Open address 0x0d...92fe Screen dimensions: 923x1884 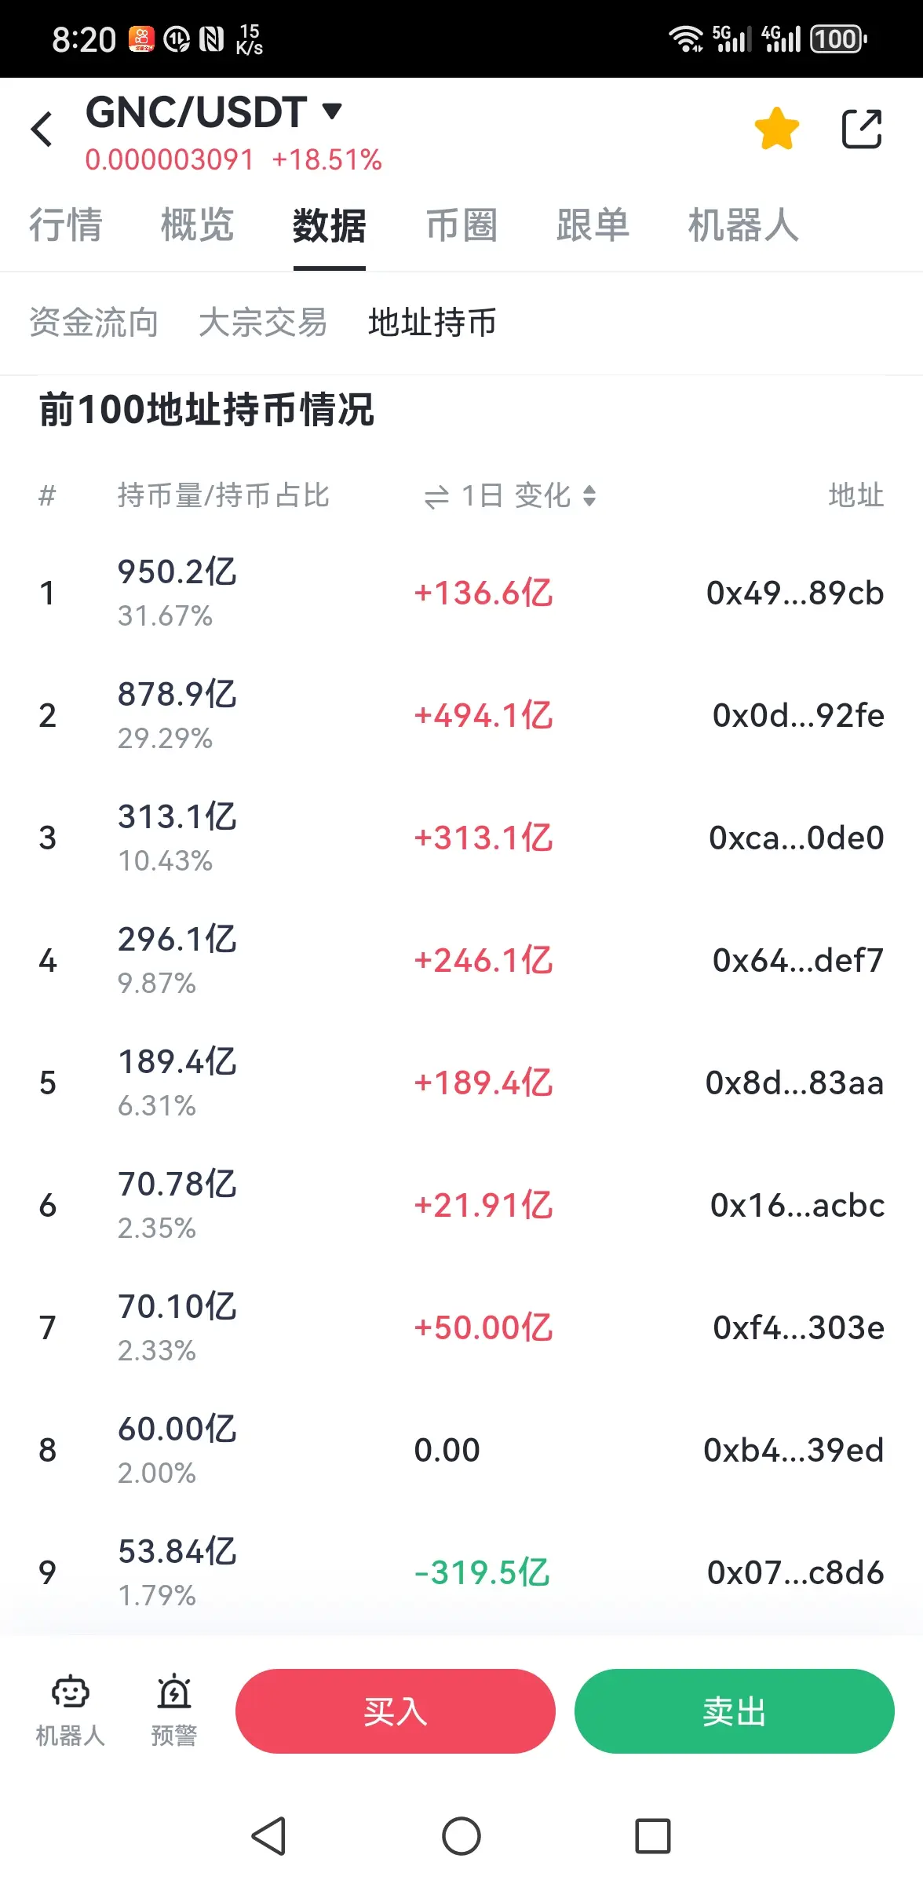tap(798, 716)
